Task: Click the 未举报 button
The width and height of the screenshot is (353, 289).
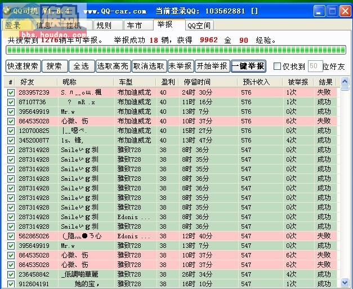Action: 181,66
